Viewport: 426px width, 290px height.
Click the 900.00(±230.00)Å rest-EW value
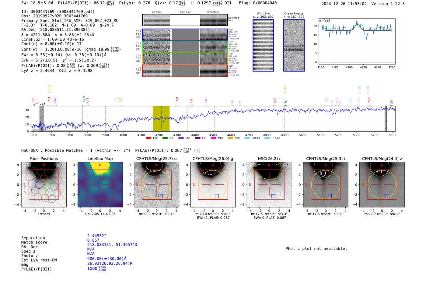point(107,259)
